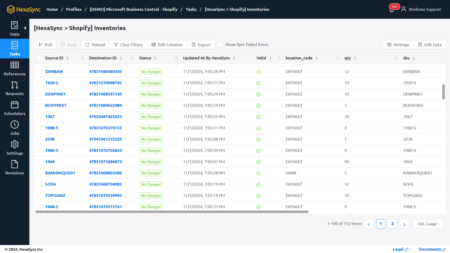The image size is (450, 253).
Task: Sort table by Status column
Action: pyautogui.click(x=155, y=58)
